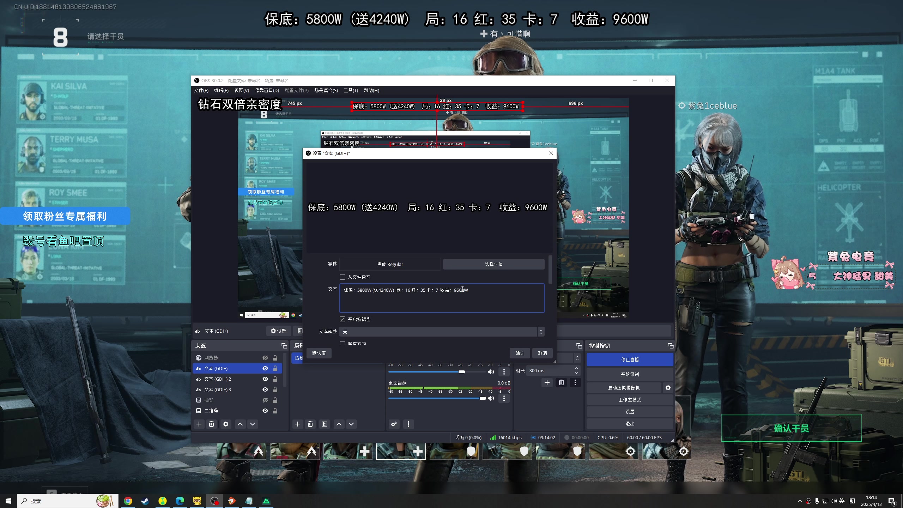Viewport: 903px width, 508px height.
Task: Confirm text settings with 确定
Action: pyautogui.click(x=520, y=353)
